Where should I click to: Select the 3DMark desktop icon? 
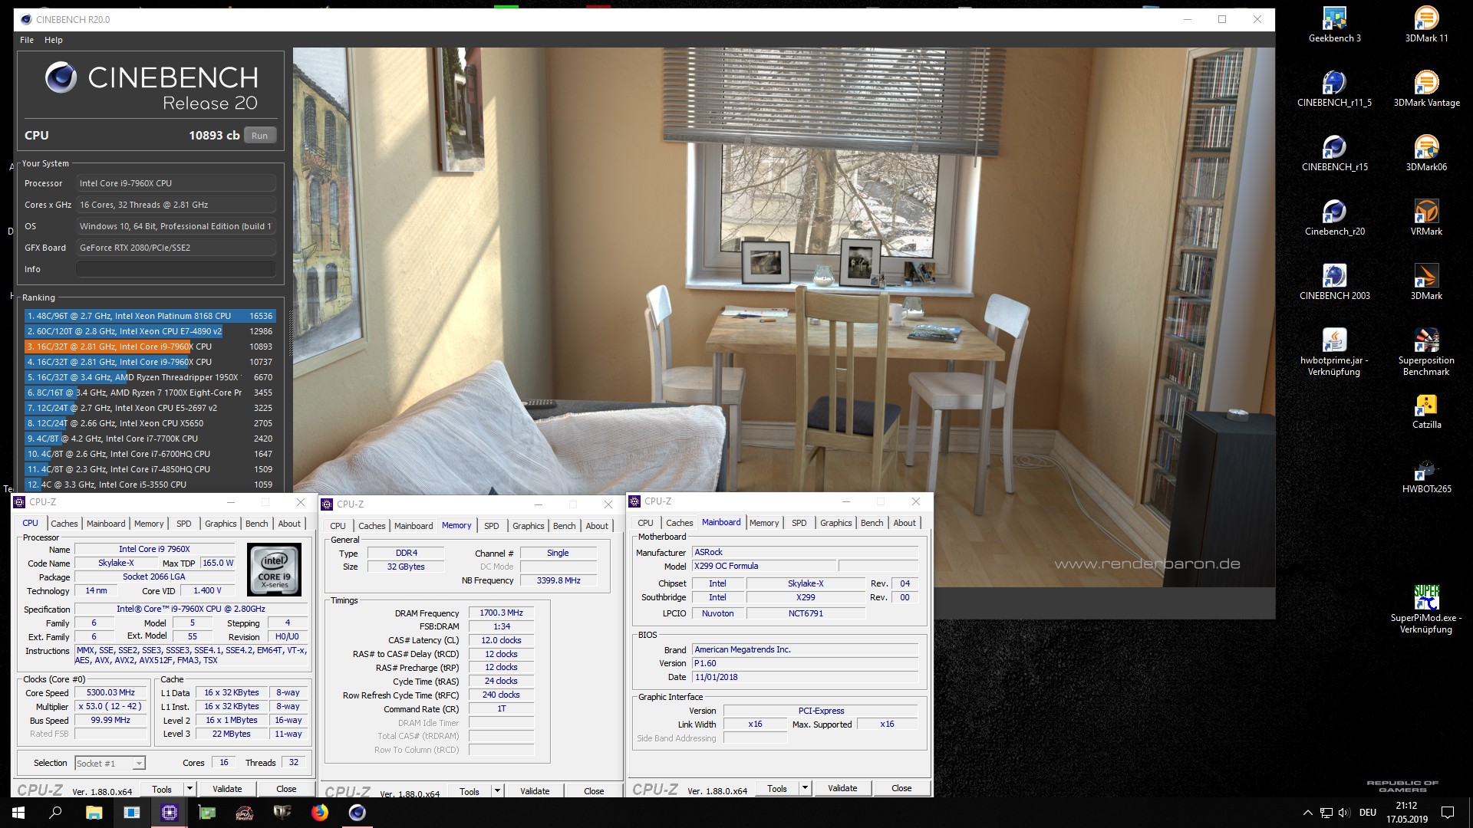tap(1426, 282)
